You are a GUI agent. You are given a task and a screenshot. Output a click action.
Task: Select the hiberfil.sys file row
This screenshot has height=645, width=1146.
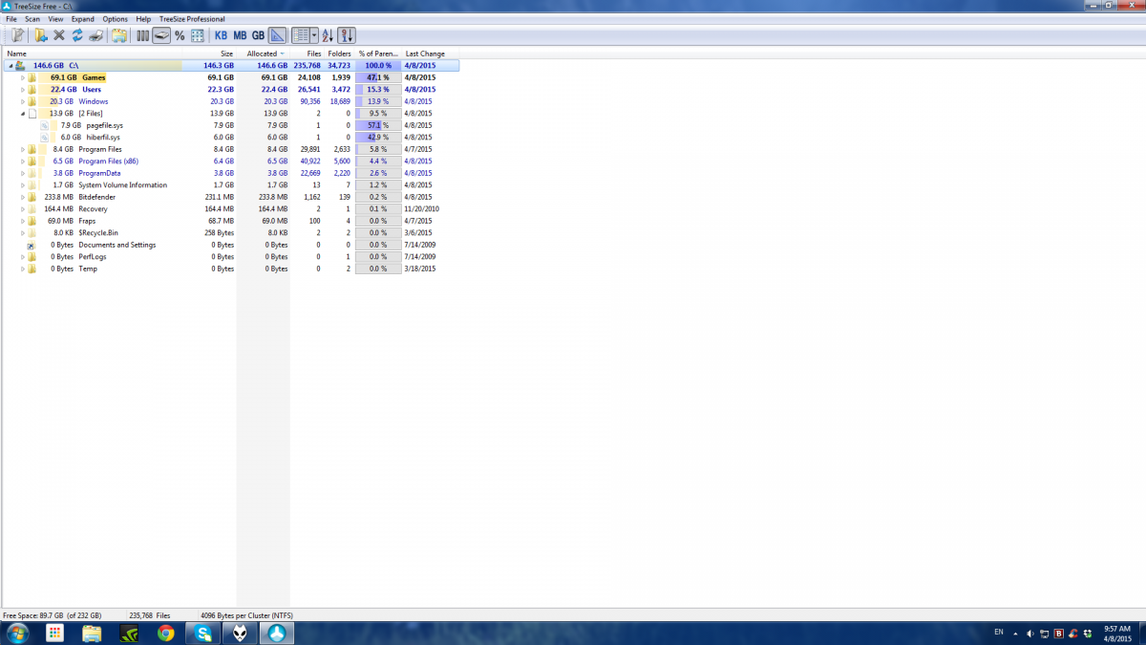[229, 138]
